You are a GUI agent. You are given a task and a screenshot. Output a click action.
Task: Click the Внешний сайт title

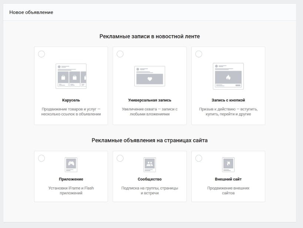pyautogui.click(x=228, y=179)
